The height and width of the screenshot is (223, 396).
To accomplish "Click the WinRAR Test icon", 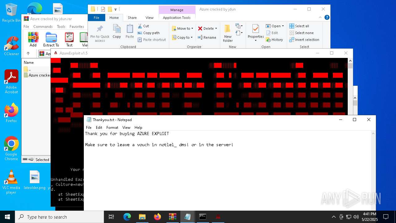I will click(x=69, y=37).
